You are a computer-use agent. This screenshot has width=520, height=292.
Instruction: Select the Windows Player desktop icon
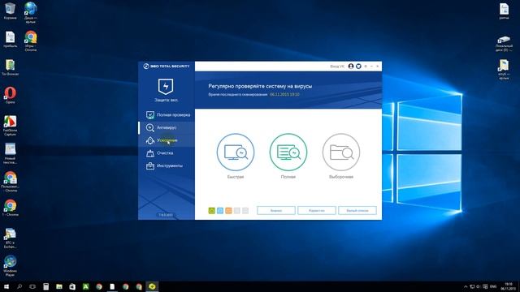(10, 266)
